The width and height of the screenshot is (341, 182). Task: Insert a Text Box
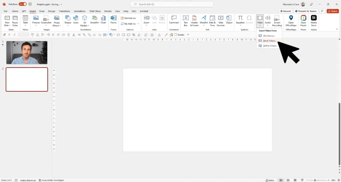point(186,20)
